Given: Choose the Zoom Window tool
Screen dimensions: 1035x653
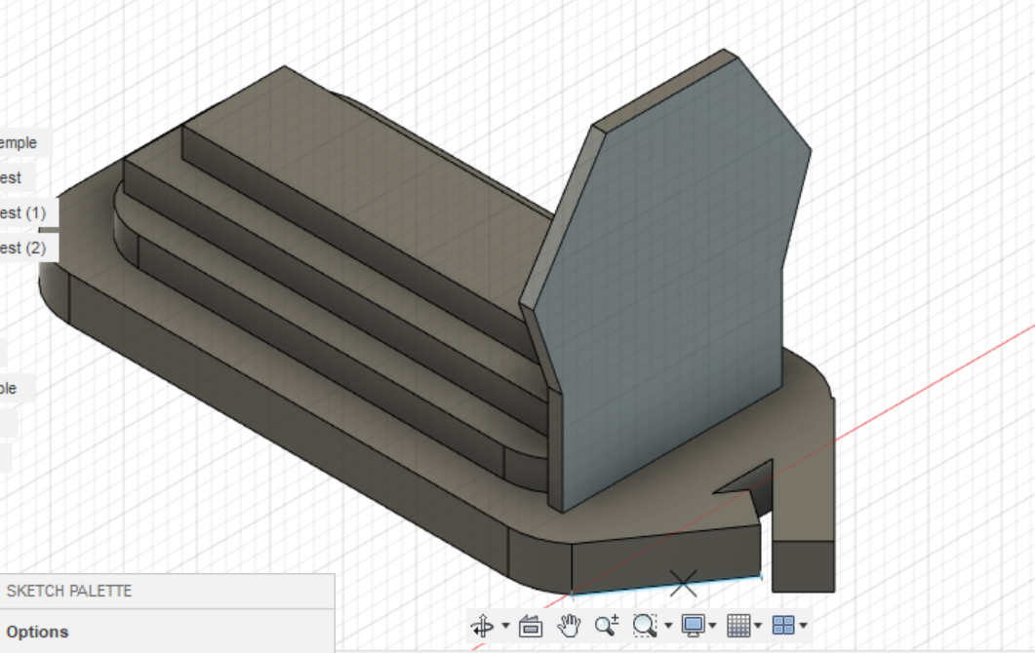Looking at the screenshot, I should pos(644,626).
